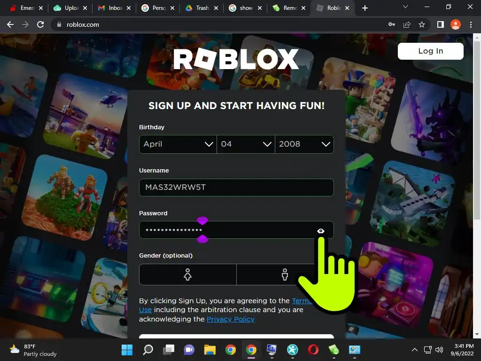This screenshot has width=481, height=361.
Task: Go forward using the browser forward arrow
Action: point(25,24)
